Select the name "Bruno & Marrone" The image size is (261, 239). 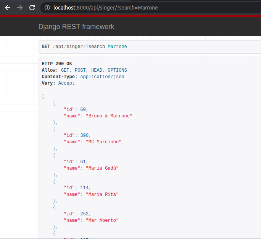pos(109,116)
